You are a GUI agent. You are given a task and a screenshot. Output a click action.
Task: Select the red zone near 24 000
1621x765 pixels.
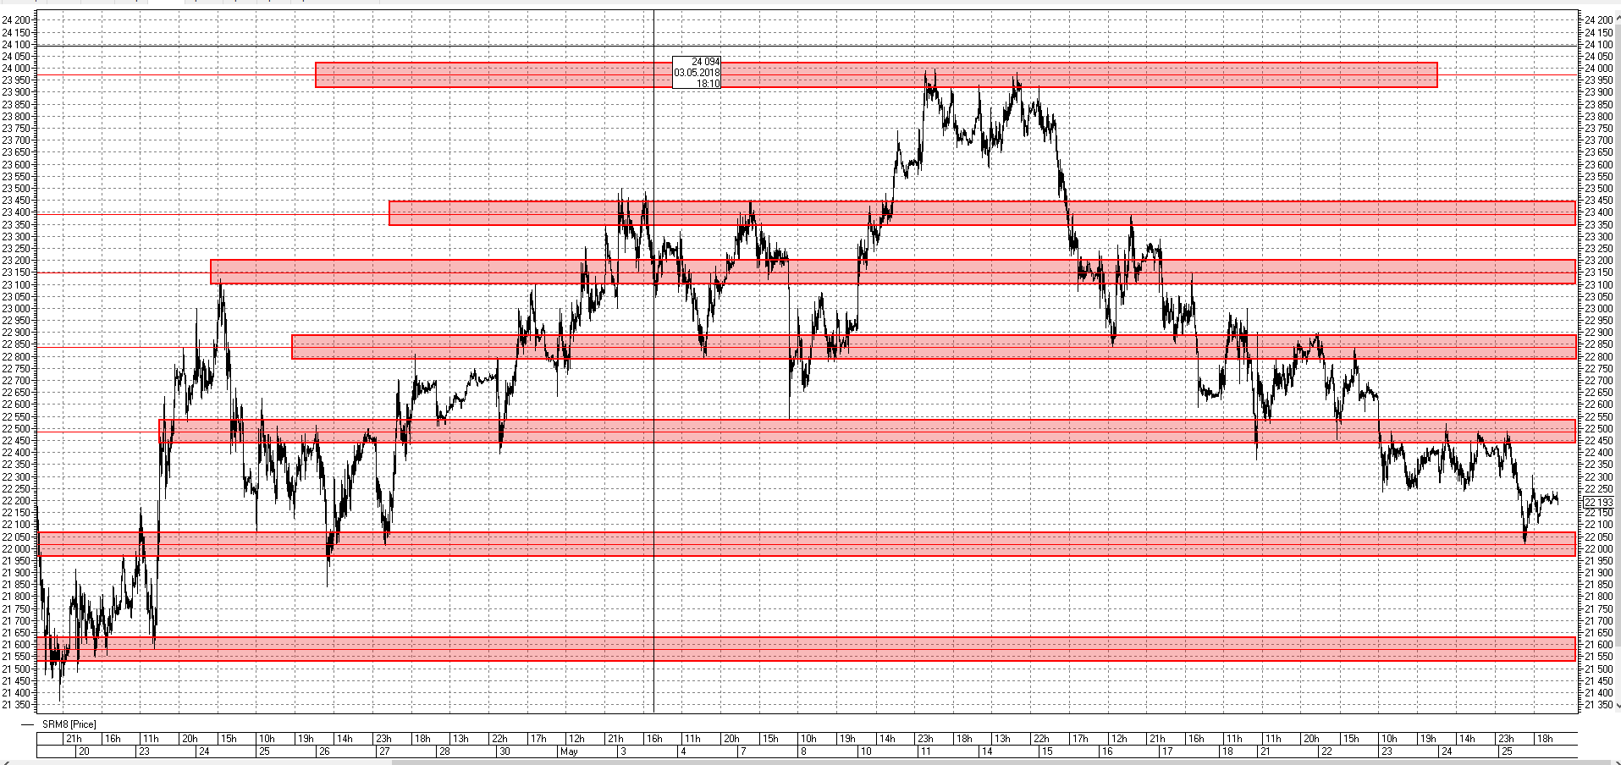coord(876,74)
